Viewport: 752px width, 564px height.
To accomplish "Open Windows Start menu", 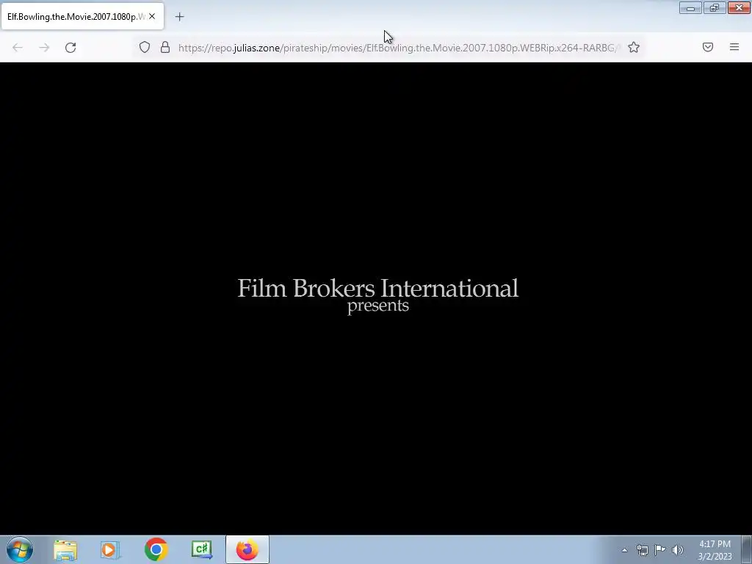I will (x=20, y=549).
